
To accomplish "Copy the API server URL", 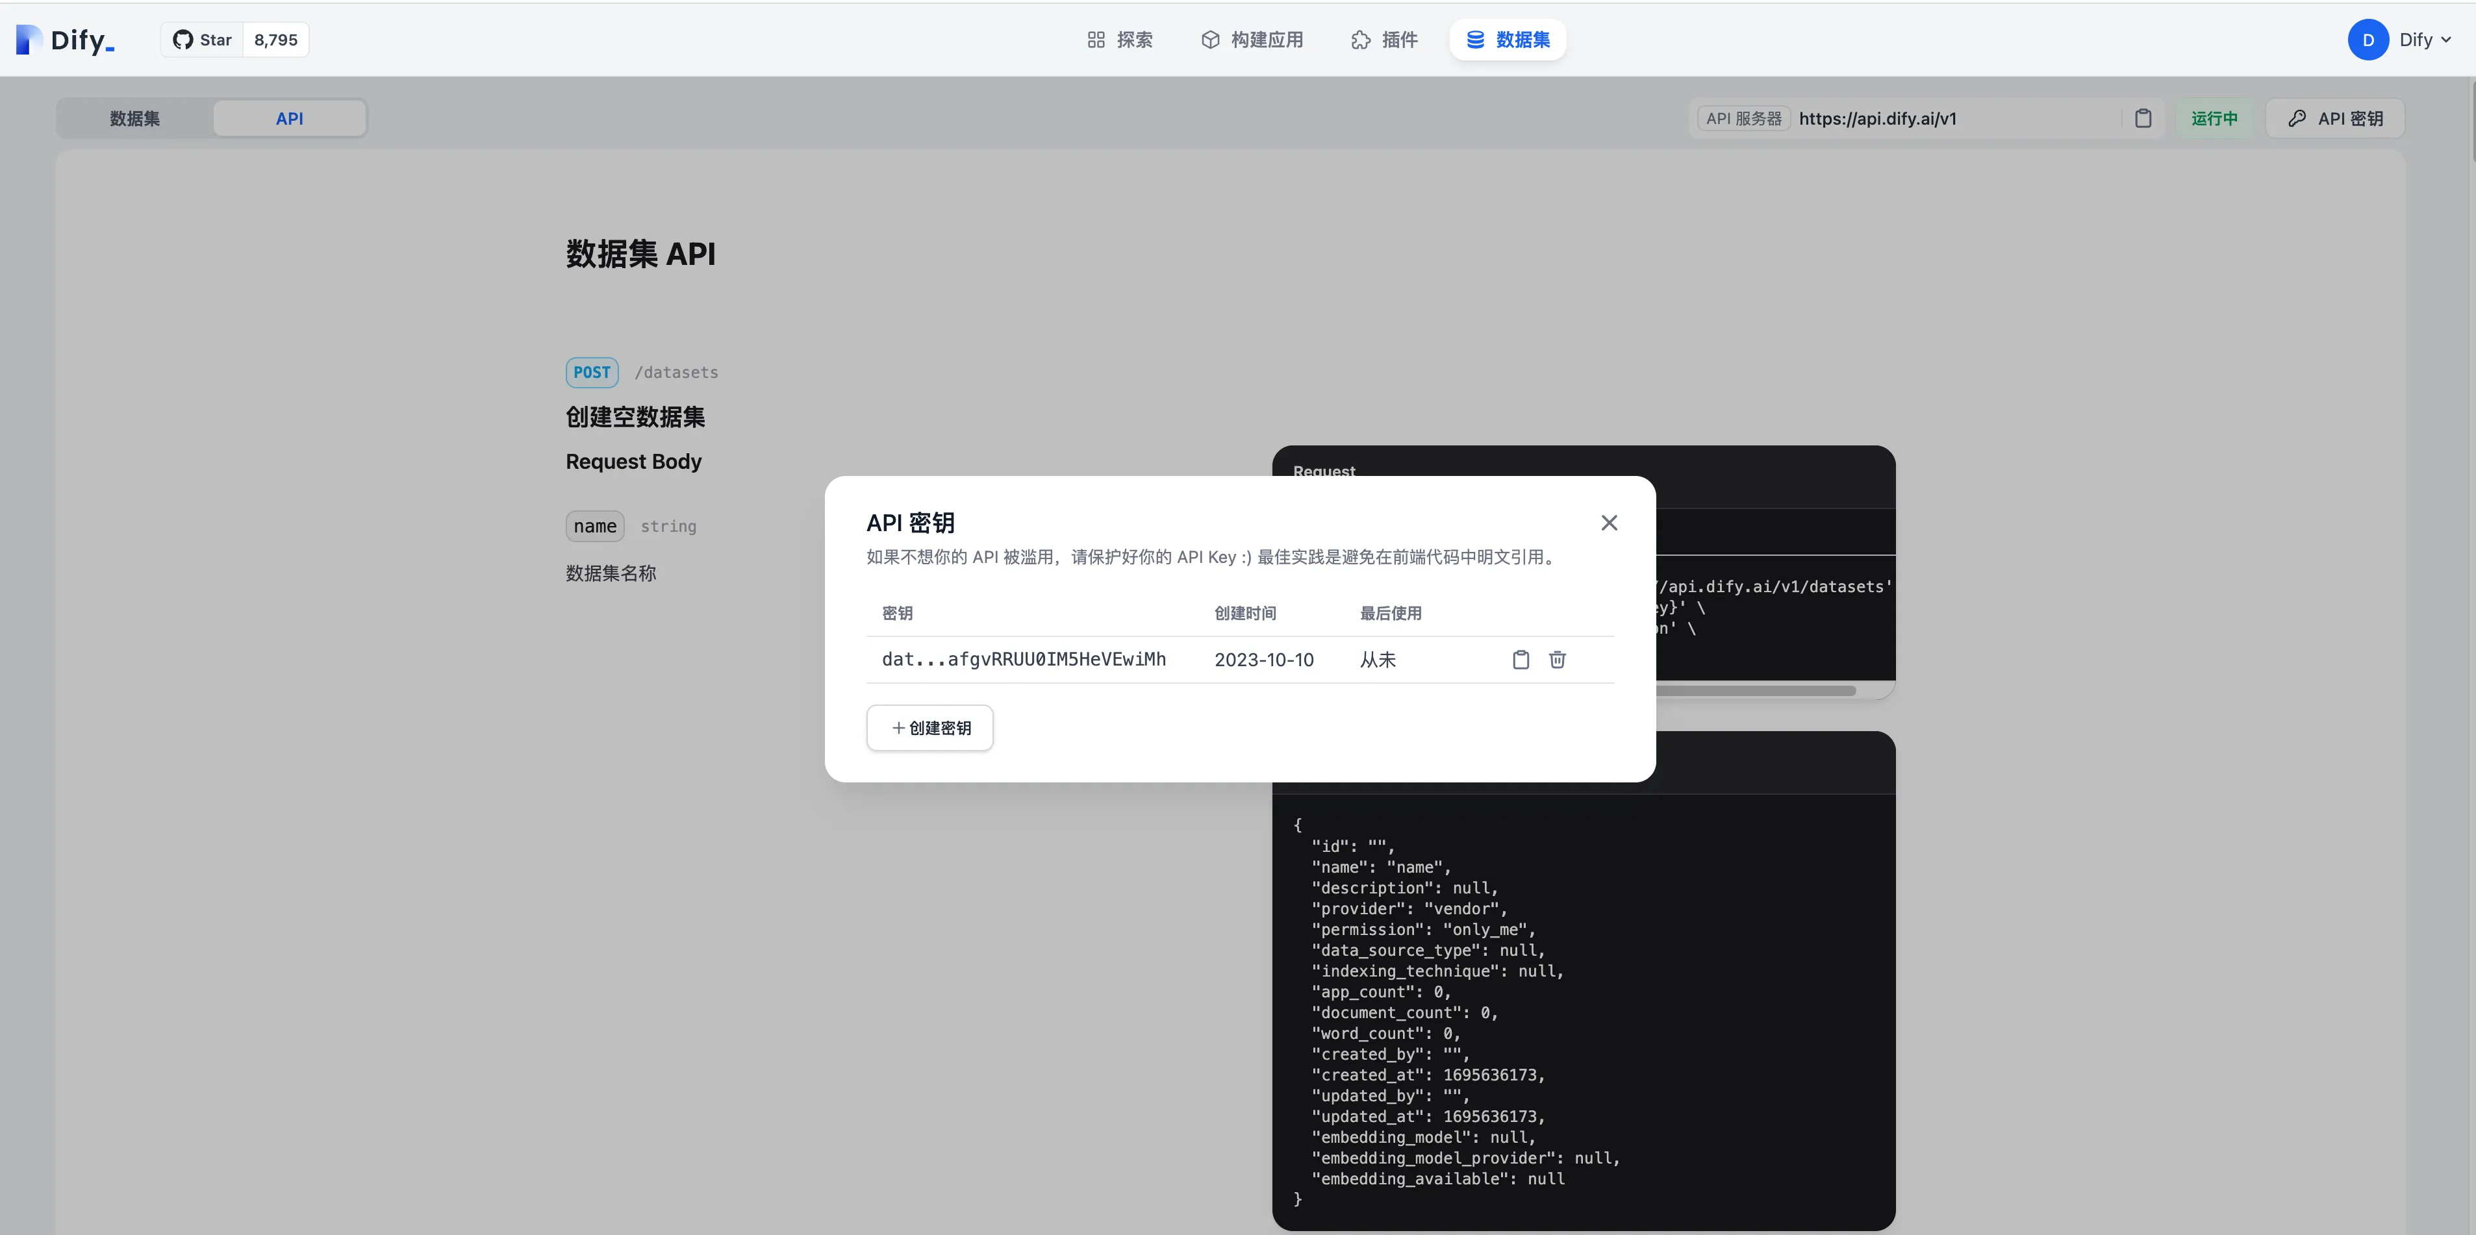I will pos(2143,118).
